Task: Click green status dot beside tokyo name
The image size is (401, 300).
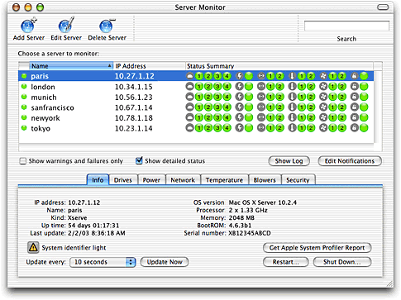Action: (24, 128)
